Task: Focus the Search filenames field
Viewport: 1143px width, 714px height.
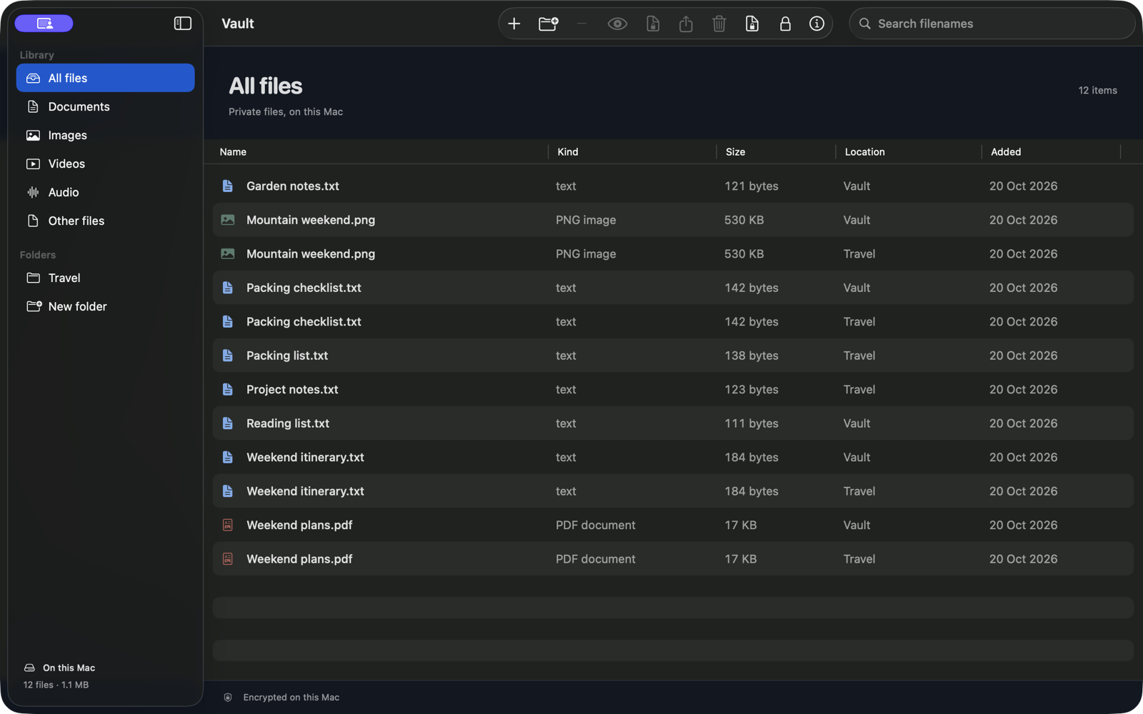Action: click(x=992, y=24)
